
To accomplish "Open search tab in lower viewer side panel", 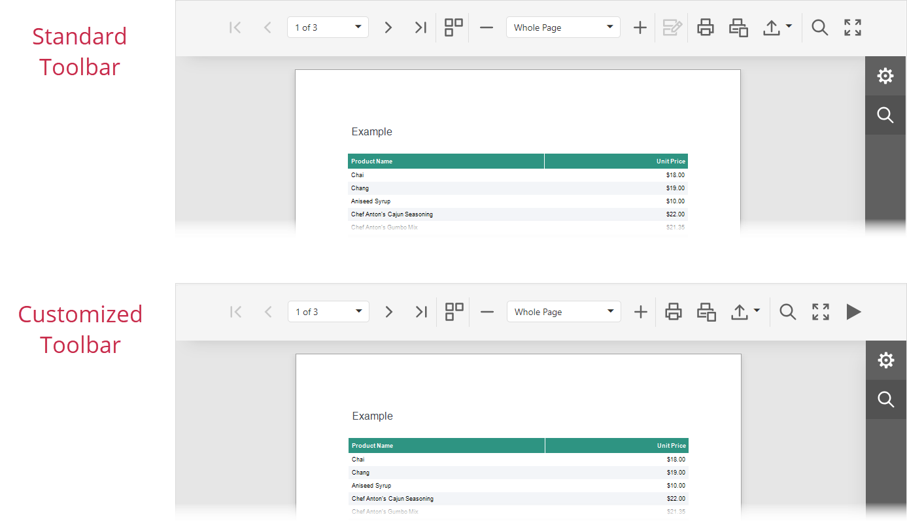I will [886, 399].
